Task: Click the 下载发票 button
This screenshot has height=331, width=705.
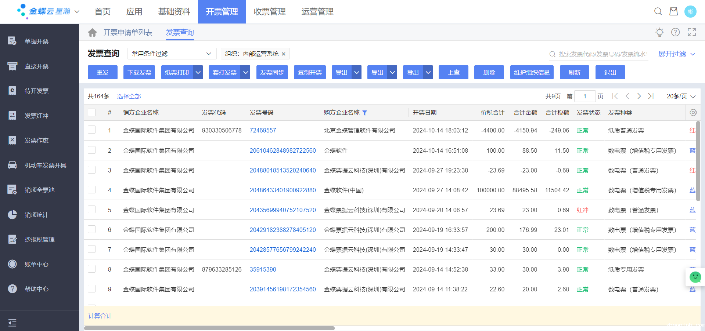Action: [x=139, y=72]
